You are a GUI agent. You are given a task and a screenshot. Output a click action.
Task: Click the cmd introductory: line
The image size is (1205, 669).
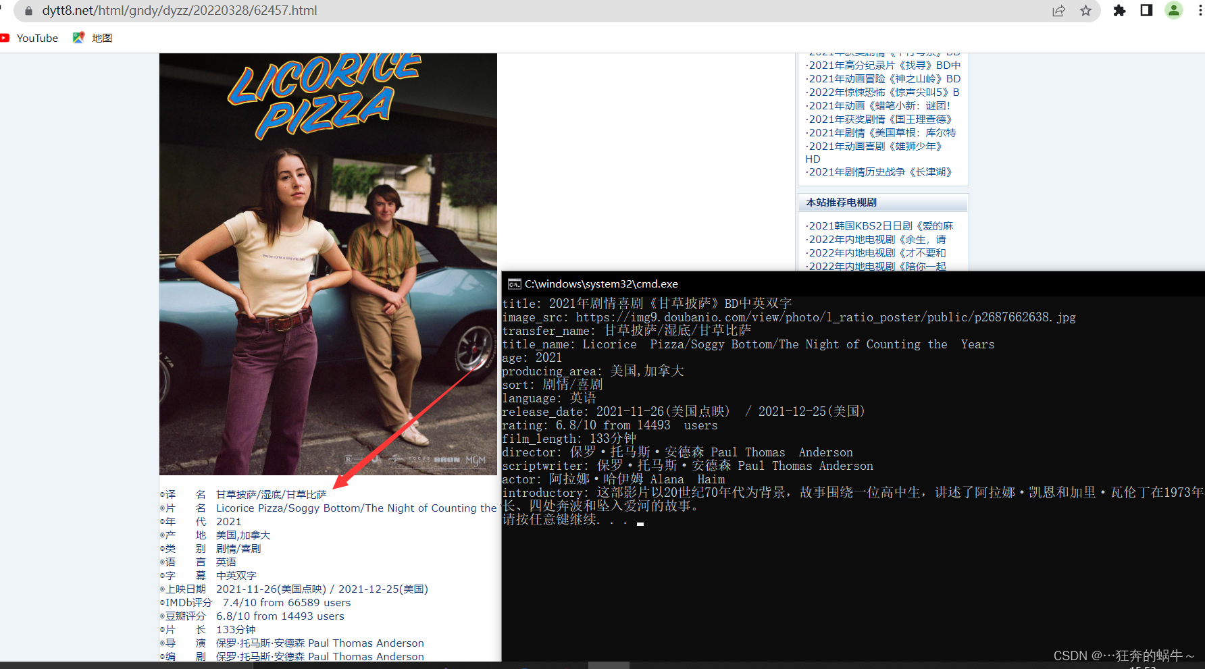[x=853, y=500]
